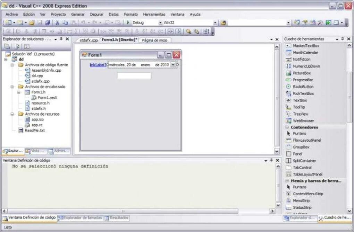Select the SplitContainer tool in toolbox
The height and width of the screenshot is (232, 354).
304,161
